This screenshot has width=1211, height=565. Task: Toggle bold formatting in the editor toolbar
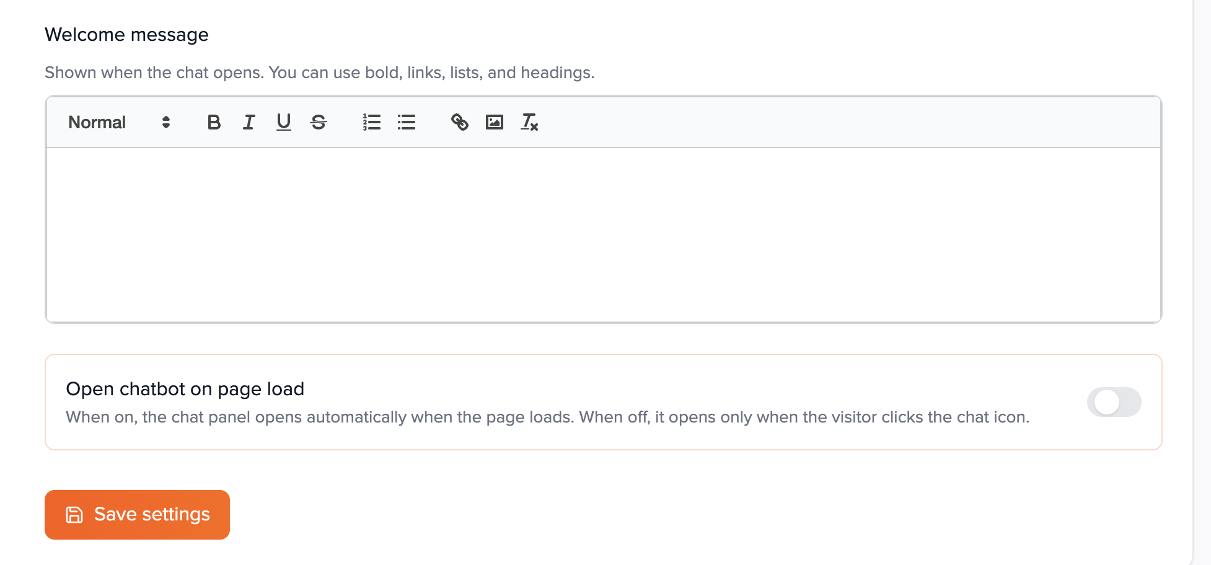click(214, 122)
